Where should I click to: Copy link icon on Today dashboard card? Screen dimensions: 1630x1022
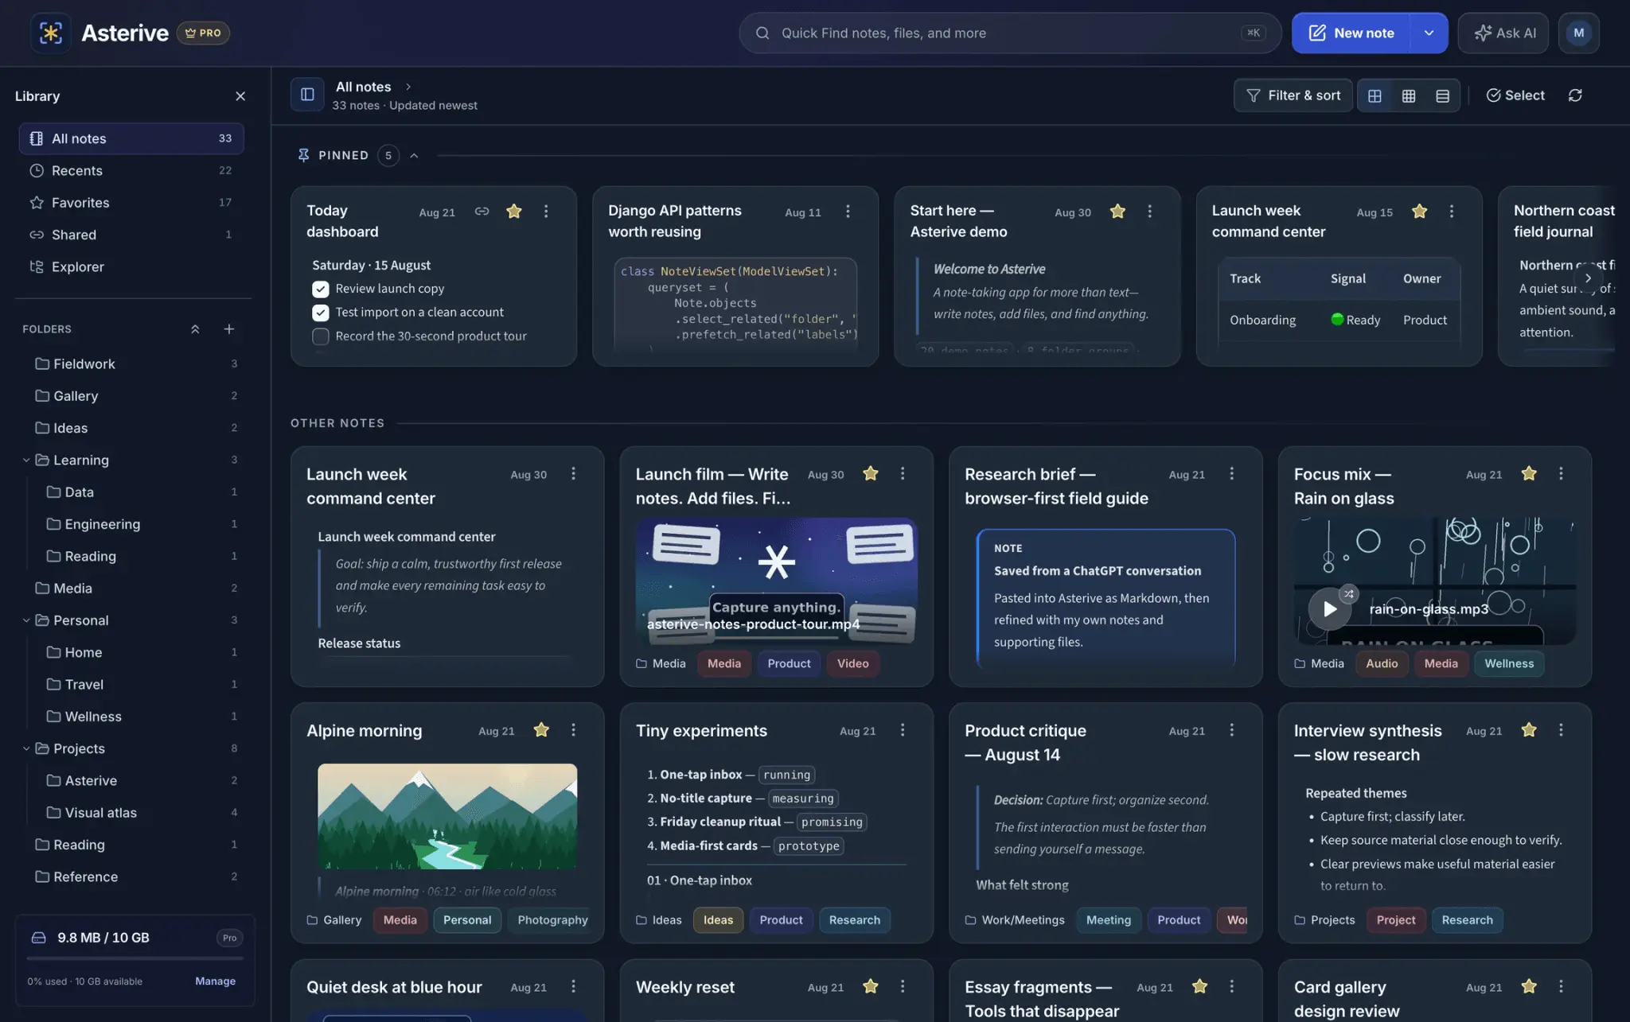pyautogui.click(x=482, y=212)
